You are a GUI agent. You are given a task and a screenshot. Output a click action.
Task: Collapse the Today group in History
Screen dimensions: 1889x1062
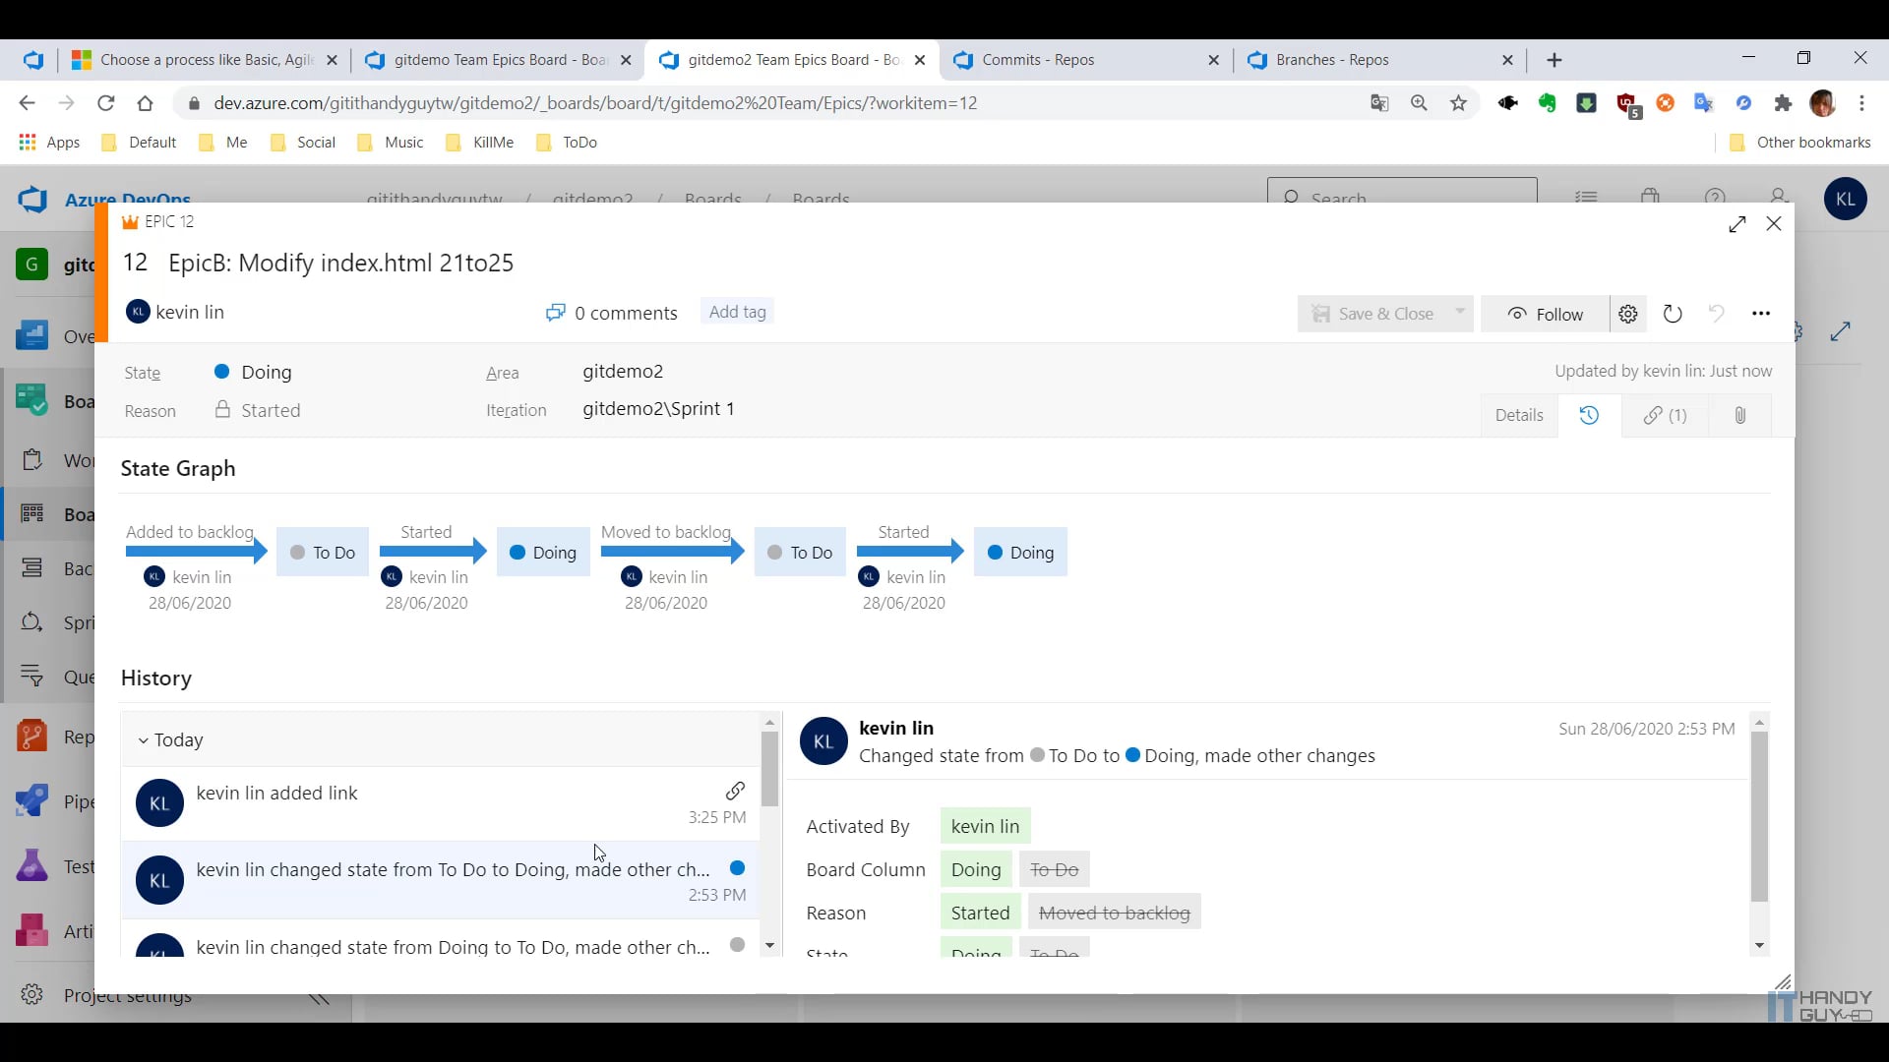point(144,739)
